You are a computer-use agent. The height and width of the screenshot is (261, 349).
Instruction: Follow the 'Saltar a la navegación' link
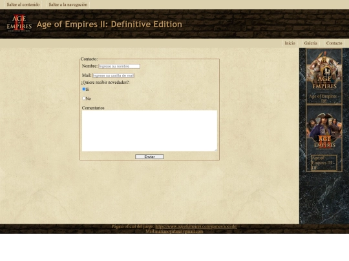click(68, 5)
